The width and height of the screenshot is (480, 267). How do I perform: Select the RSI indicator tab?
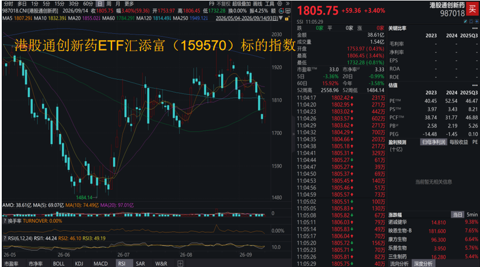124,264
